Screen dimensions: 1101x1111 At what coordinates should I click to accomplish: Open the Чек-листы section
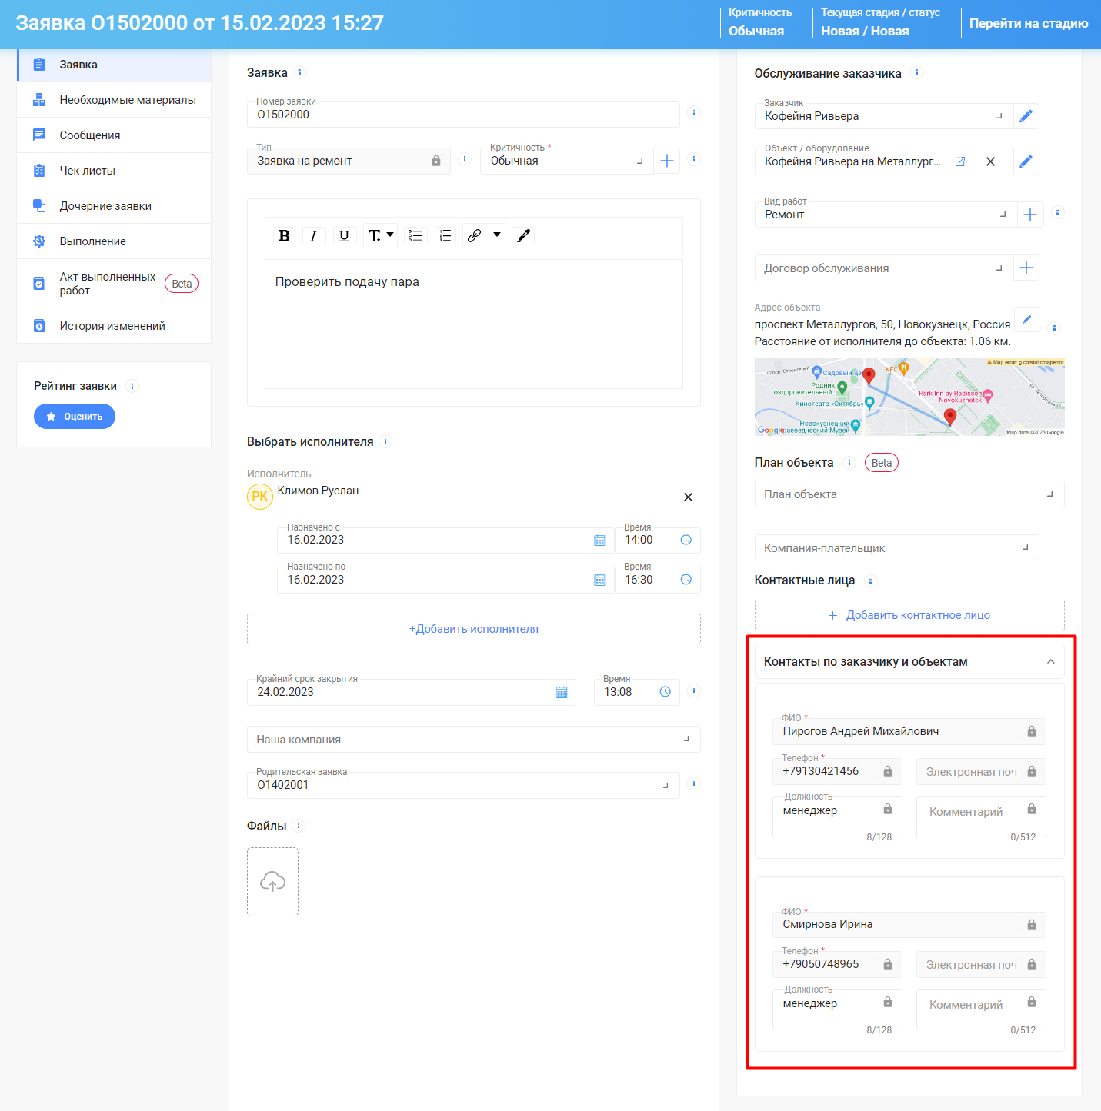114,171
